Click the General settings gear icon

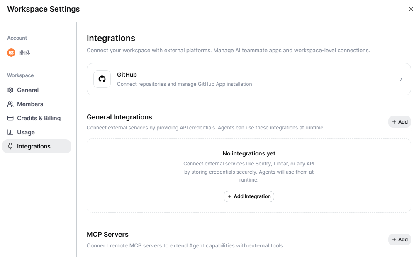point(10,90)
